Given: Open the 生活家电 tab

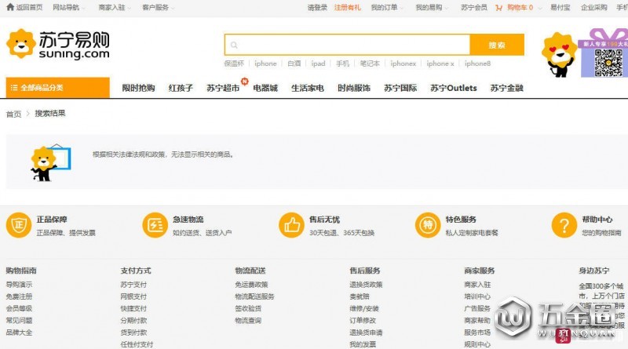Looking at the screenshot, I should 308,88.
